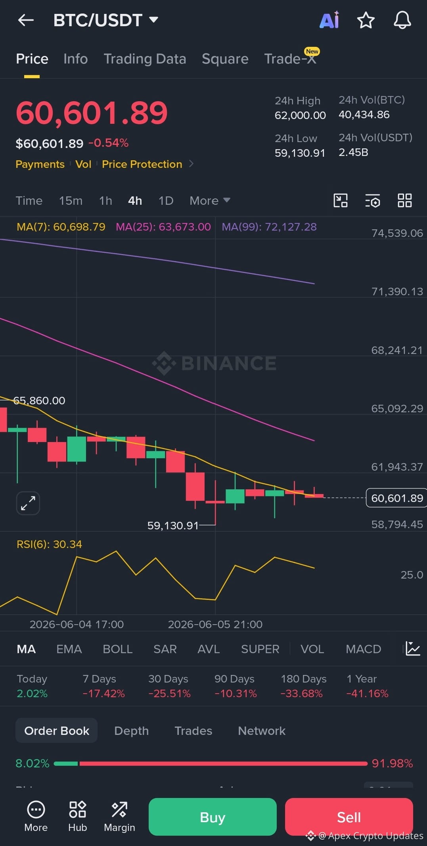
Task: Open the Trade-X tab
Action: [x=290, y=59]
